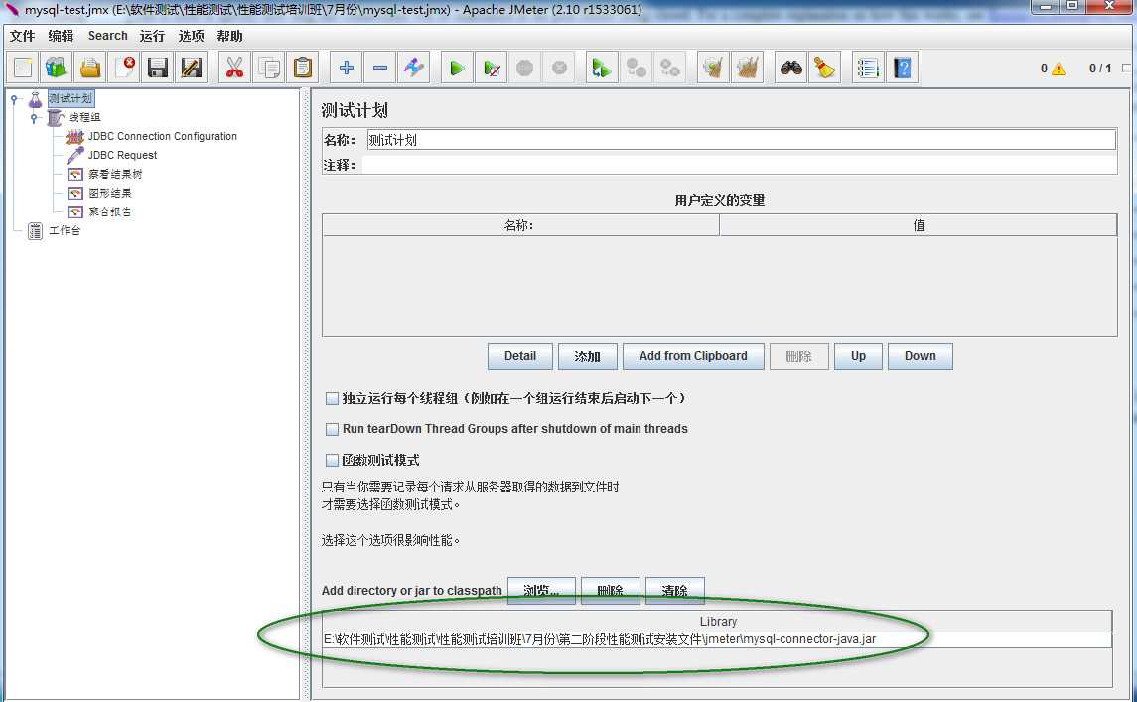Click the Expand All plus icon
Image resolution: width=1137 pixels, height=702 pixels.
pyautogui.click(x=346, y=69)
